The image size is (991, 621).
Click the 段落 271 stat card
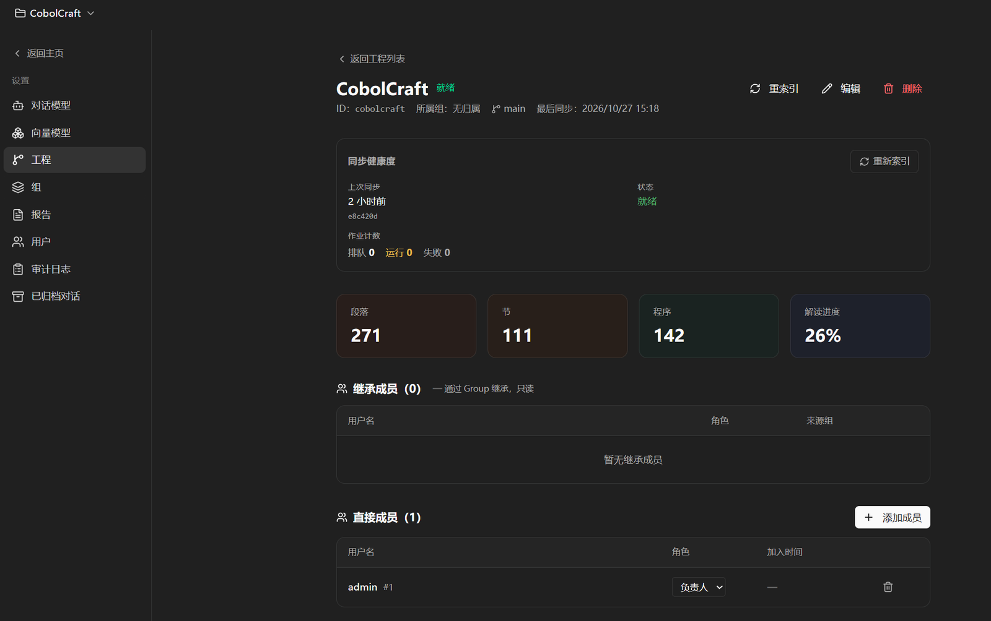click(x=406, y=326)
